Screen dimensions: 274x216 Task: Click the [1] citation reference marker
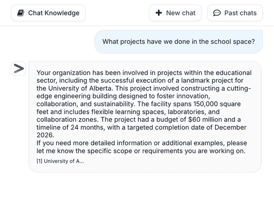click(39, 161)
